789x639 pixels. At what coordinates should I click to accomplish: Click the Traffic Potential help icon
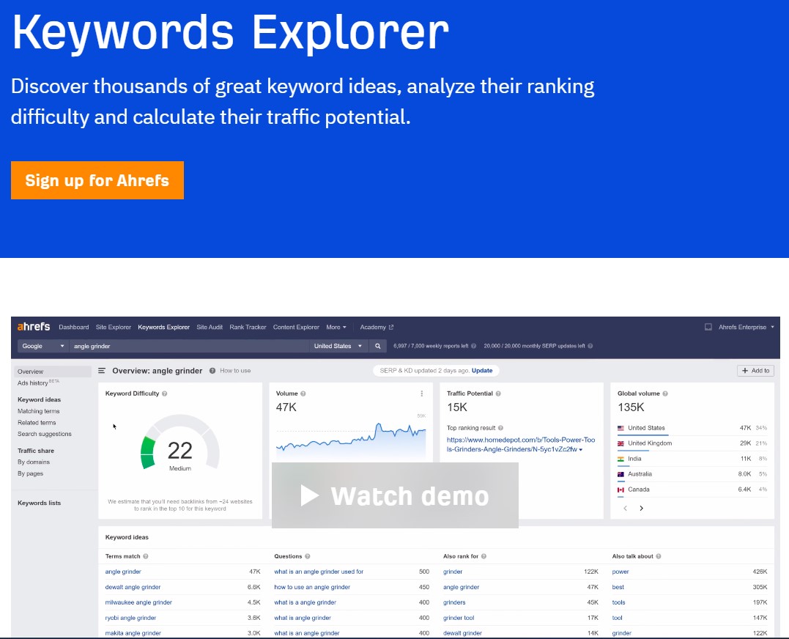click(x=498, y=394)
